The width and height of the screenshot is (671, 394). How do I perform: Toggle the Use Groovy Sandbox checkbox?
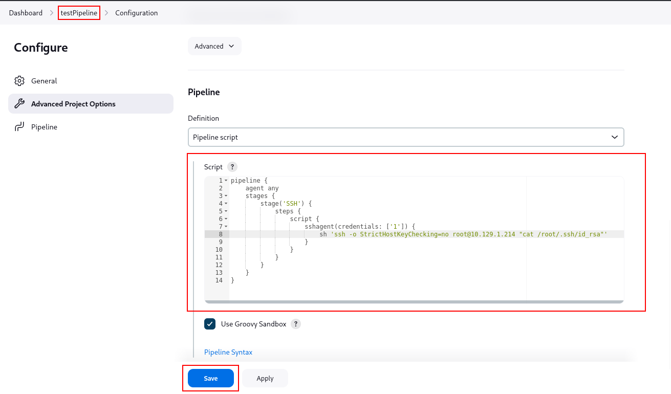point(210,324)
